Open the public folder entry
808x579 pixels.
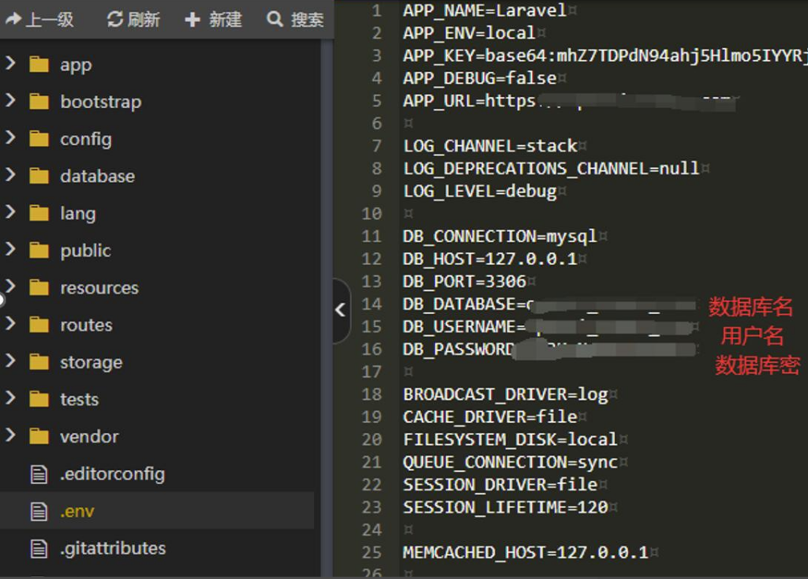pos(85,251)
